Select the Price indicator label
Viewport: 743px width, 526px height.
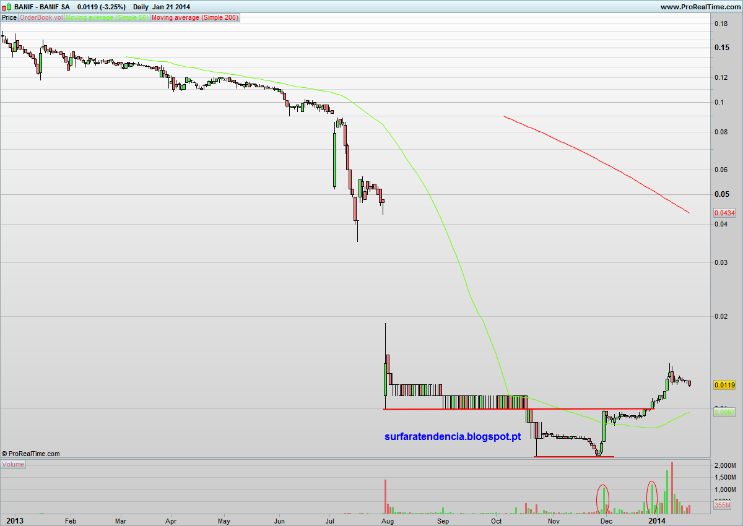[x=9, y=17]
